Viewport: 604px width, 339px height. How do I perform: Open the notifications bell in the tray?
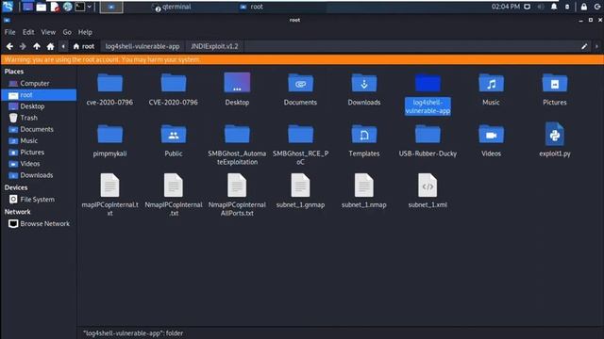coord(554,7)
